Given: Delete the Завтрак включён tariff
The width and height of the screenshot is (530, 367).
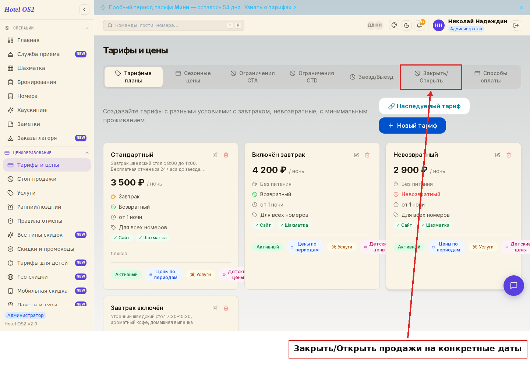Looking at the screenshot, I should (226, 308).
